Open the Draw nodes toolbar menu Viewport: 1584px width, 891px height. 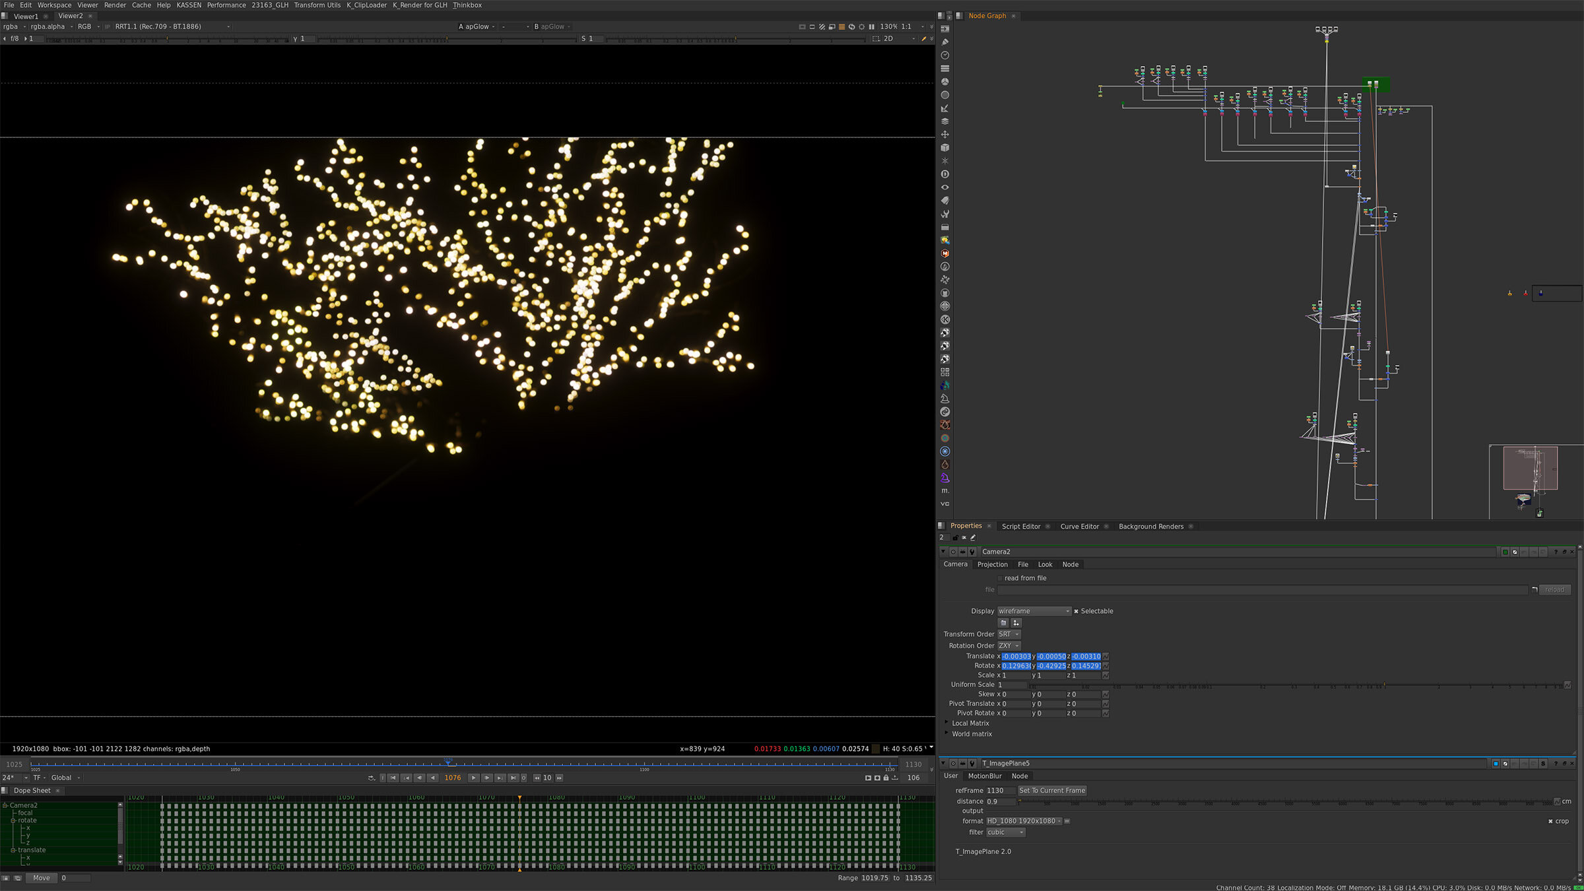(944, 42)
